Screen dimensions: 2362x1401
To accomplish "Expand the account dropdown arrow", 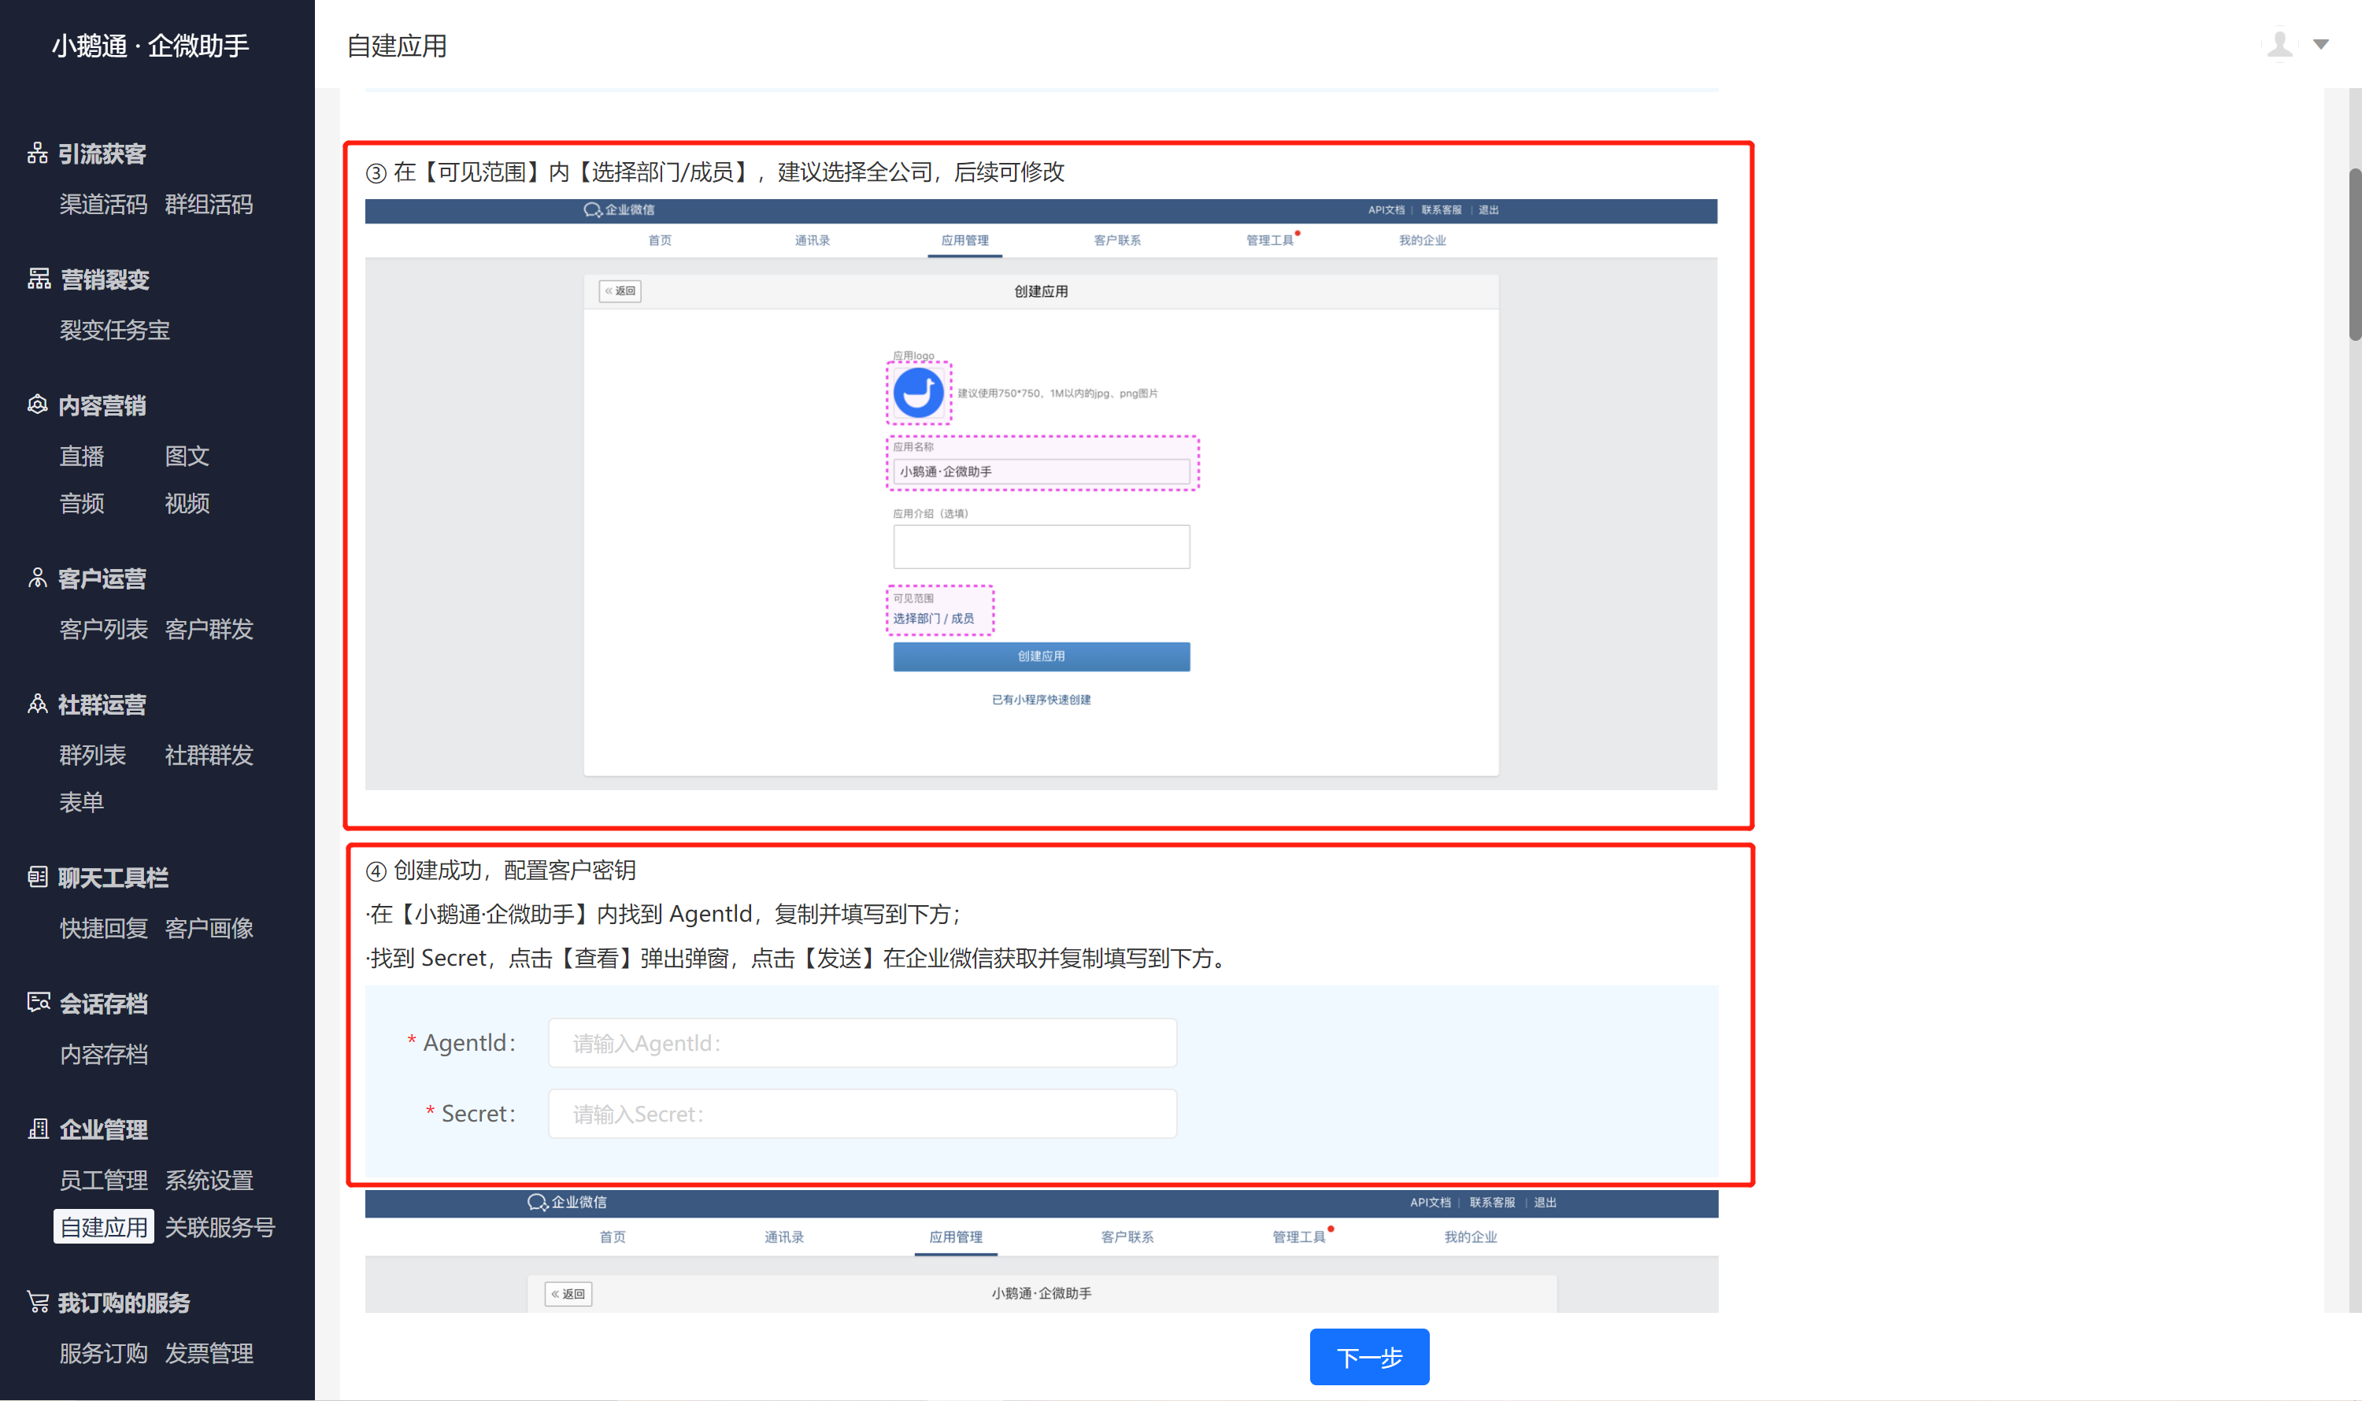I will pyautogui.click(x=2321, y=44).
